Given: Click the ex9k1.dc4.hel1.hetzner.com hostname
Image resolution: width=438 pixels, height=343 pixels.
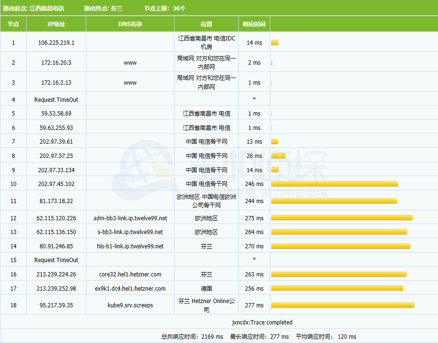Looking at the screenshot, I should 130,289.
